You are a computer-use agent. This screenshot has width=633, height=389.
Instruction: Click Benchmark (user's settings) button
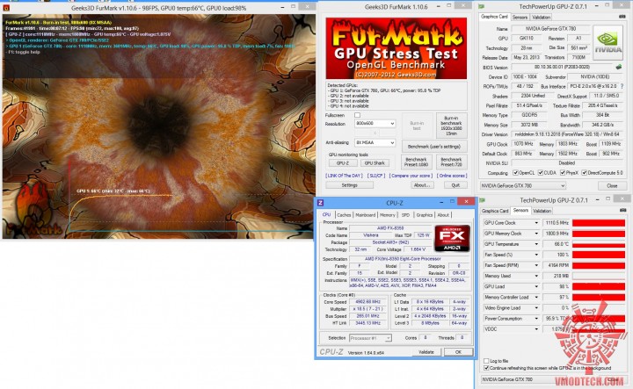pos(434,147)
